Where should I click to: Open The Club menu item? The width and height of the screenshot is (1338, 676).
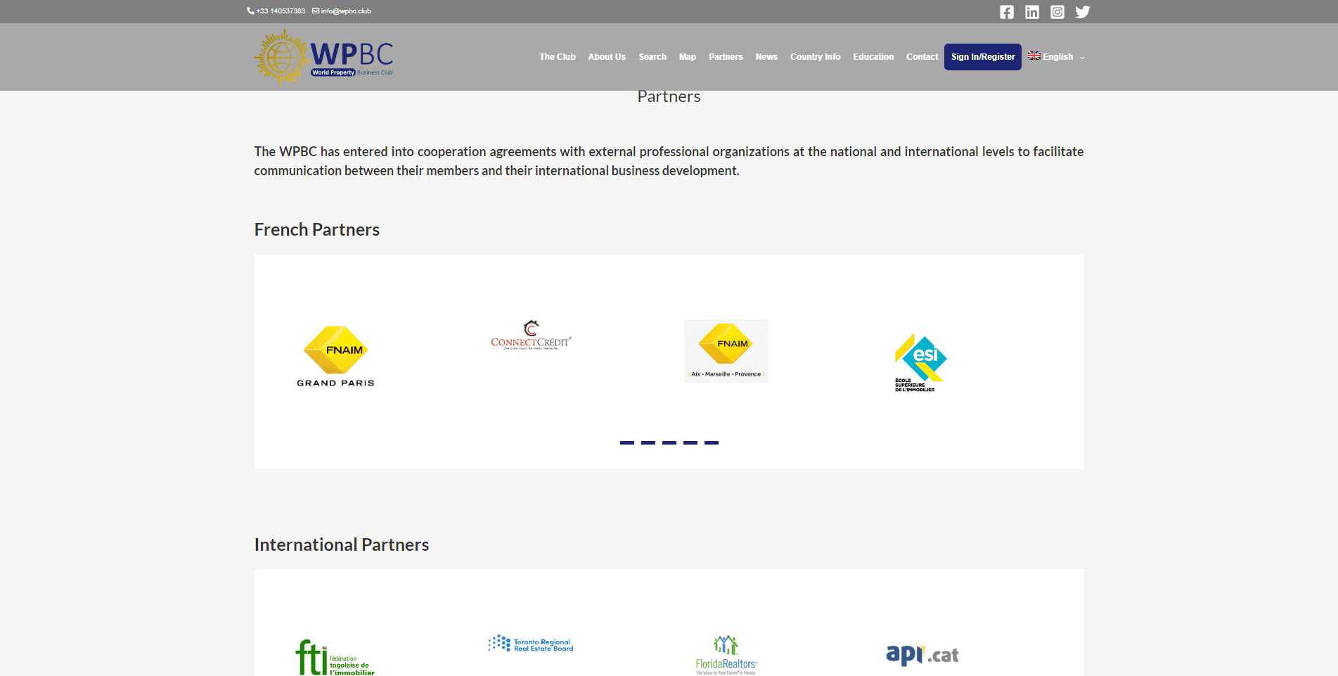pos(557,57)
